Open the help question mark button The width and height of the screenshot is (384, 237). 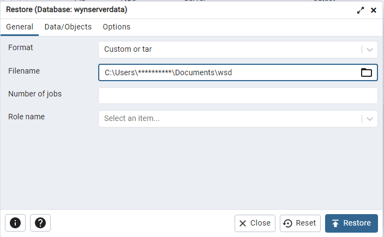40,223
